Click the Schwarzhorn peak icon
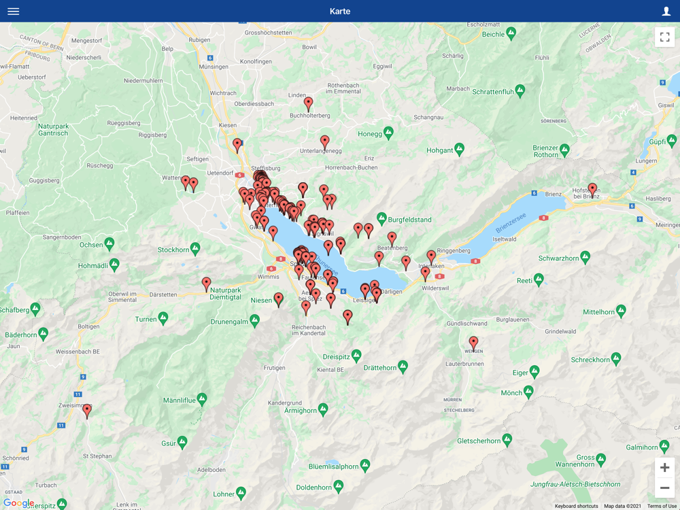Screen dimensions: 680x510 (x=585, y=258)
